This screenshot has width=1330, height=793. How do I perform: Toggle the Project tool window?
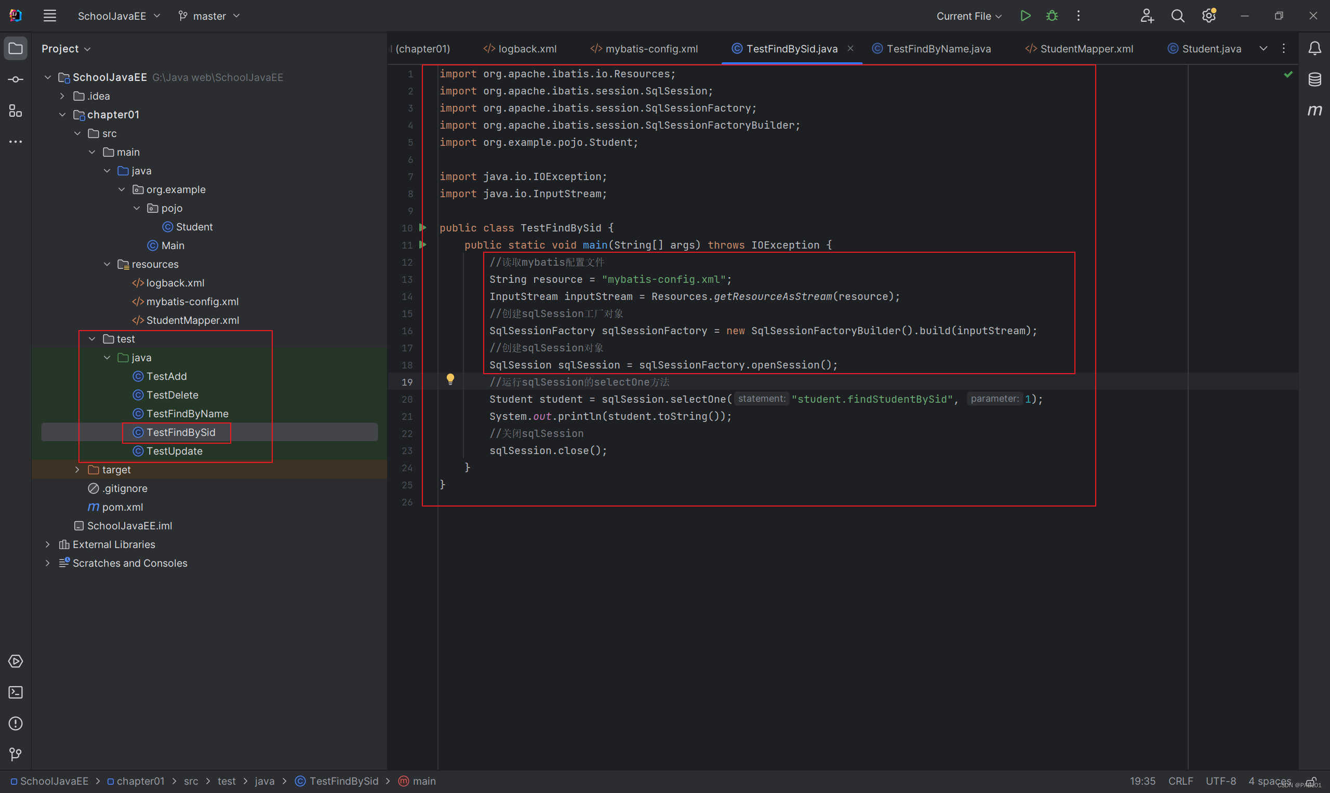click(x=16, y=49)
